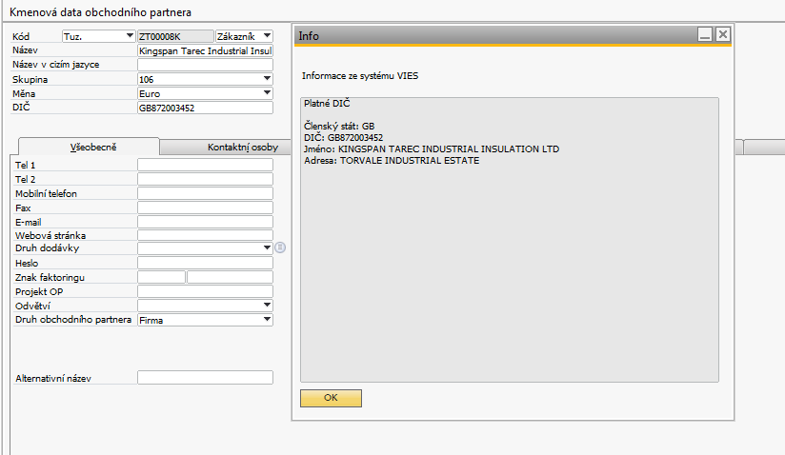
Task: Open the Tuz. code type dropdown
Action: tap(130, 36)
